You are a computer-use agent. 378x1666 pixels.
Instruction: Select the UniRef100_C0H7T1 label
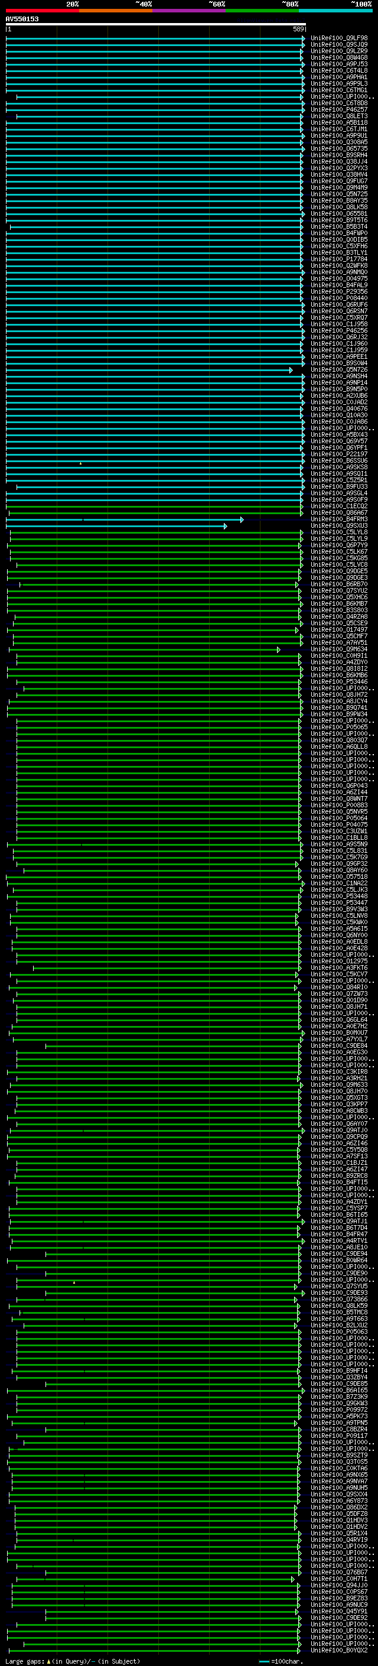point(338,1579)
